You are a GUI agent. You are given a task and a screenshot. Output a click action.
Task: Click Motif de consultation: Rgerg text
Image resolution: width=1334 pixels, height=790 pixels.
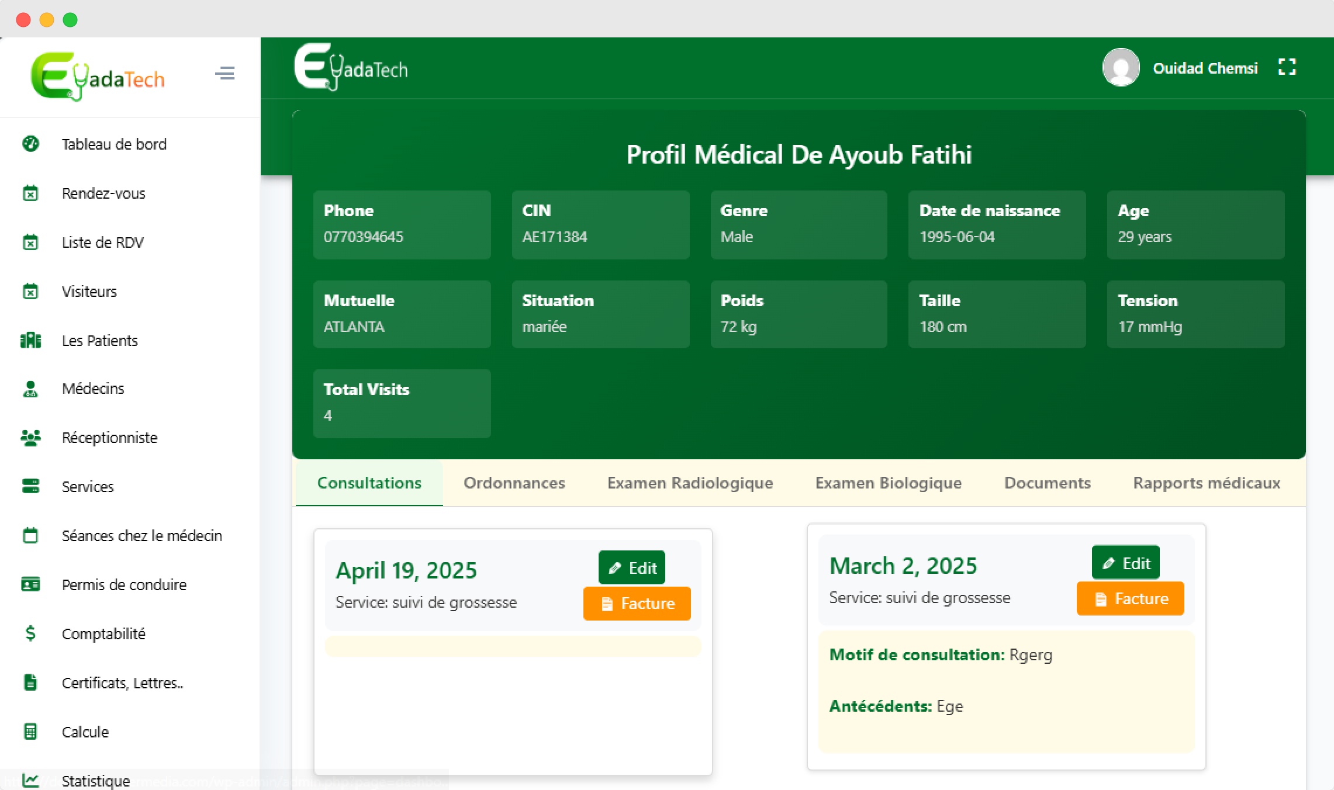coord(941,655)
